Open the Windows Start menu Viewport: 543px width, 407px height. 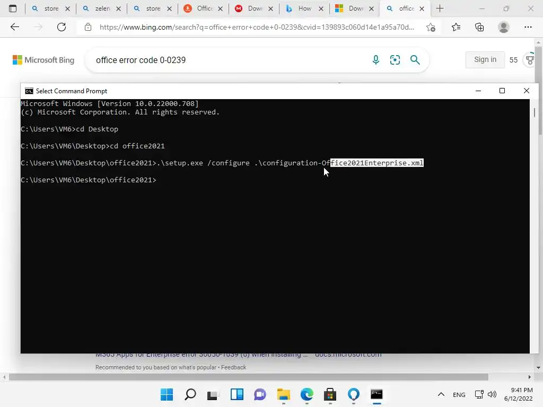point(167,394)
